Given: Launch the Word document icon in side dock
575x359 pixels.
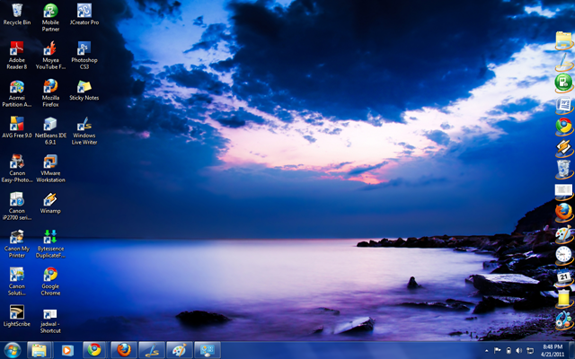Looking at the screenshot, I should [x=563, y=105].
